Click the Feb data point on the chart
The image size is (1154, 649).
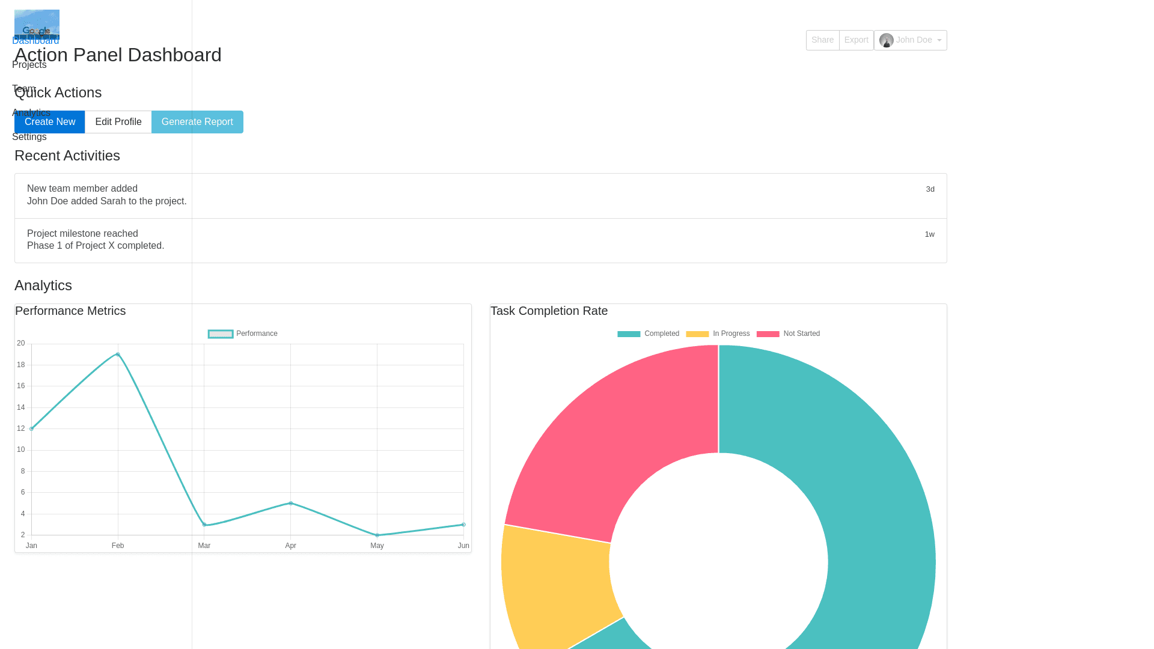coord(118,355)
